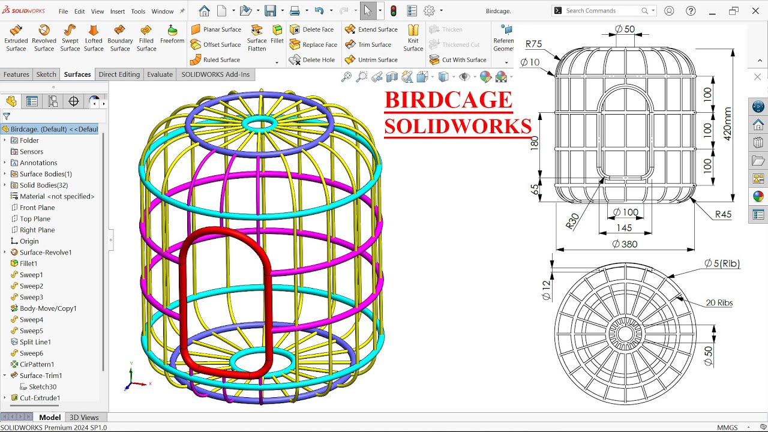Click the Zoom to Fit icon
The height and width of the screenshot is (432, 768).
click(346, 77)
